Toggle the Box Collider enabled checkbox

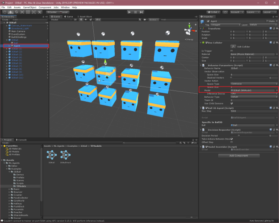click(x=206, y=43)
